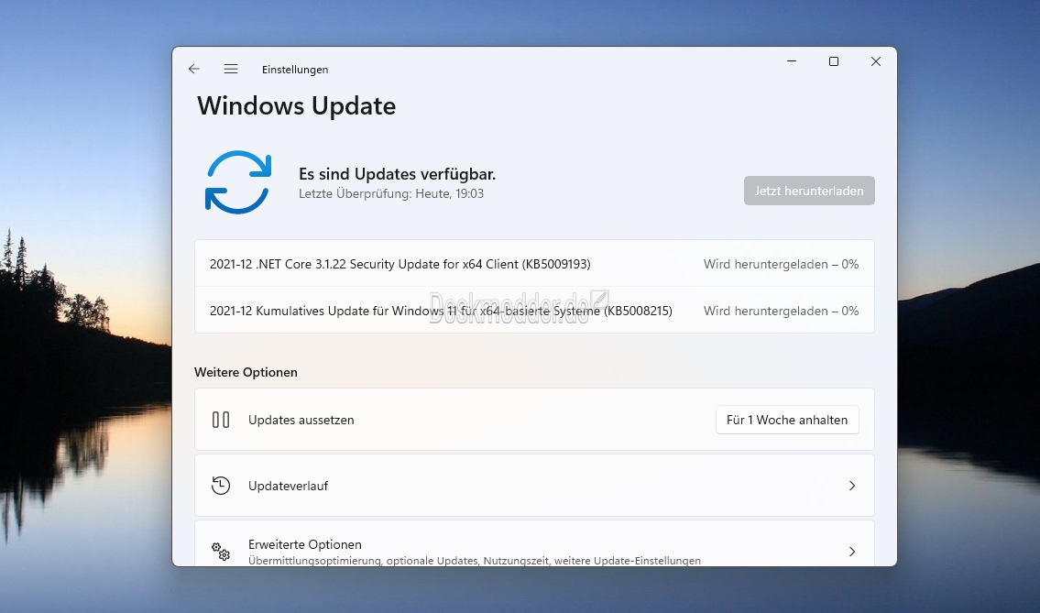
Task: Click the Jetzt herunterladen button
Action: (809, 191)
